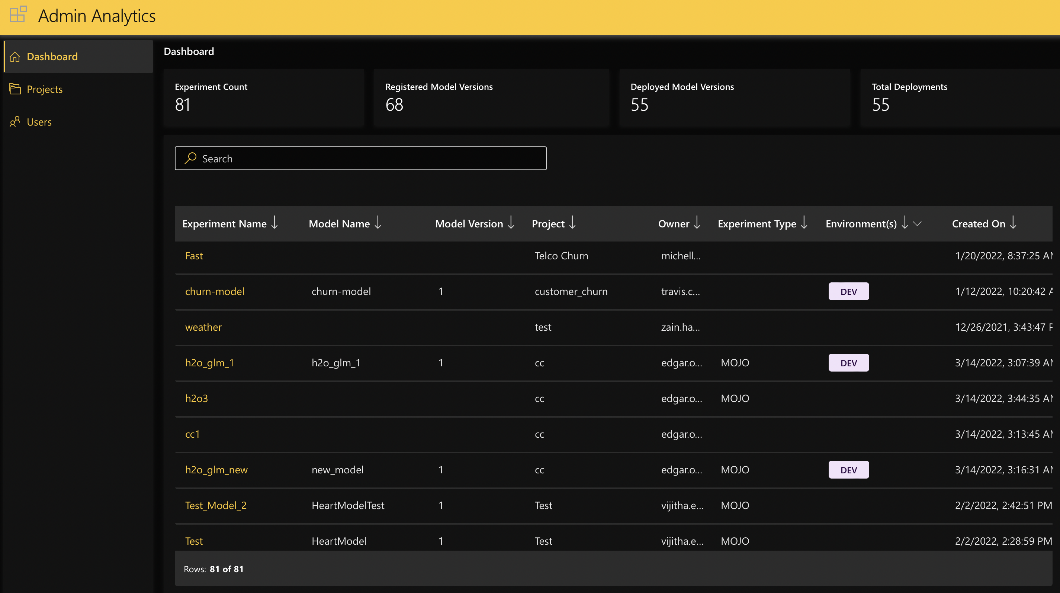Open the Fast experiment
The width and height of the screenshot is (1060, 593).
194,255
